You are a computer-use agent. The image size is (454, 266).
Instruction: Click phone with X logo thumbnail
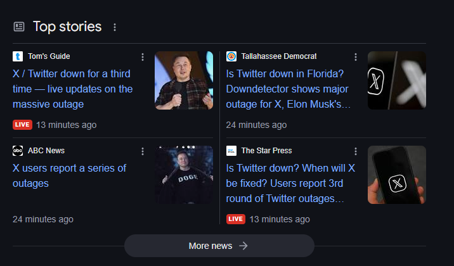coord(397,175)
